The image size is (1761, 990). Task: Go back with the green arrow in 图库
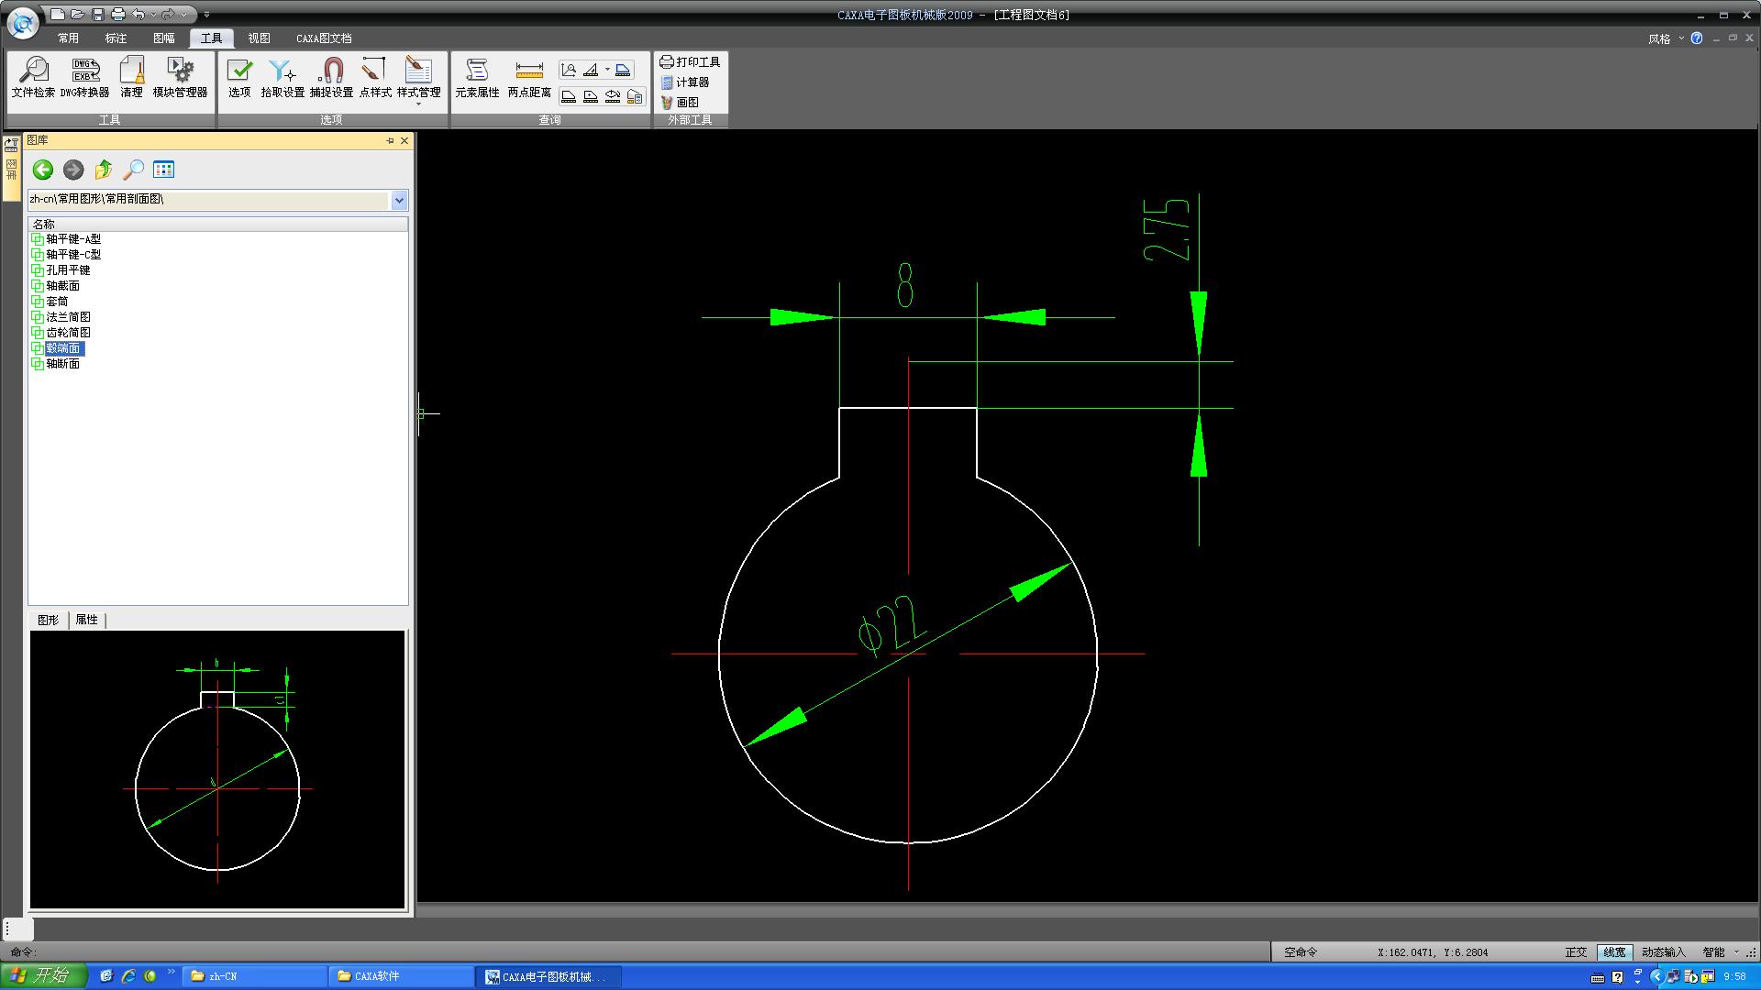pyautogui.click(x=42, y=170)
